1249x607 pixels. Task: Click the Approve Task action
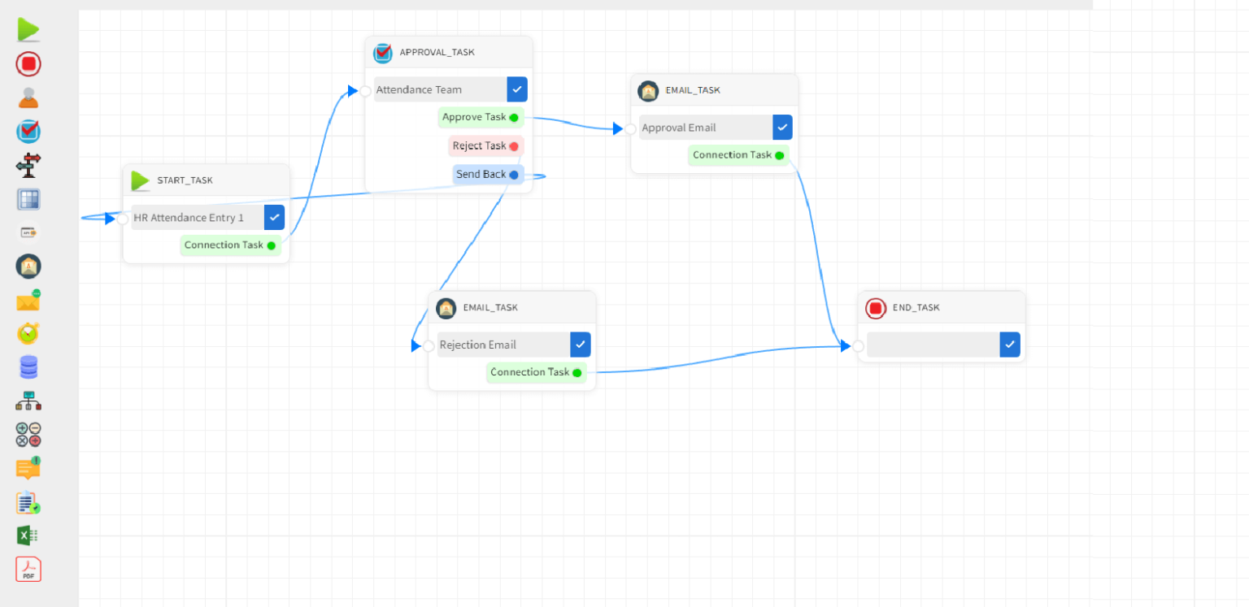pyautogui.click(x=480, y=117)
